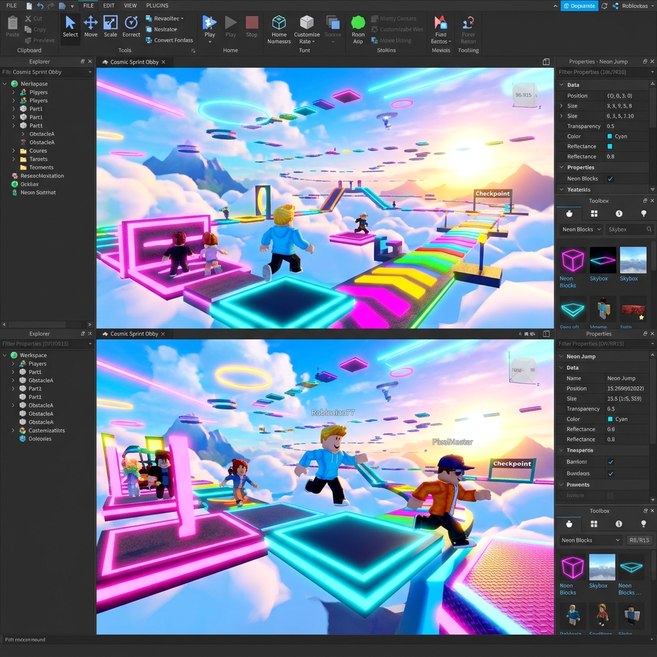Select upper Cosmic Sprint Obby viewport tab

[134, 62]
